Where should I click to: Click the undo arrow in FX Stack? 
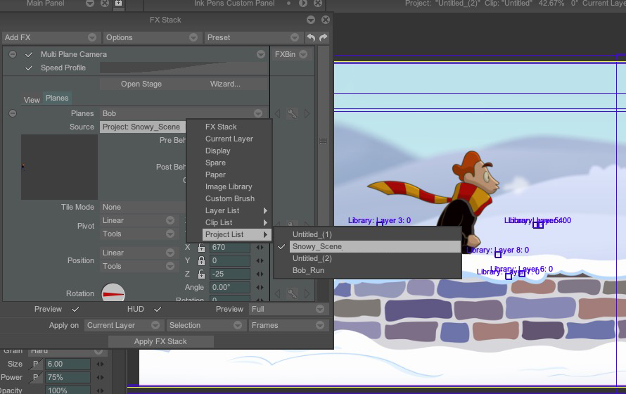pyautogui.click(x=311, y=37)
